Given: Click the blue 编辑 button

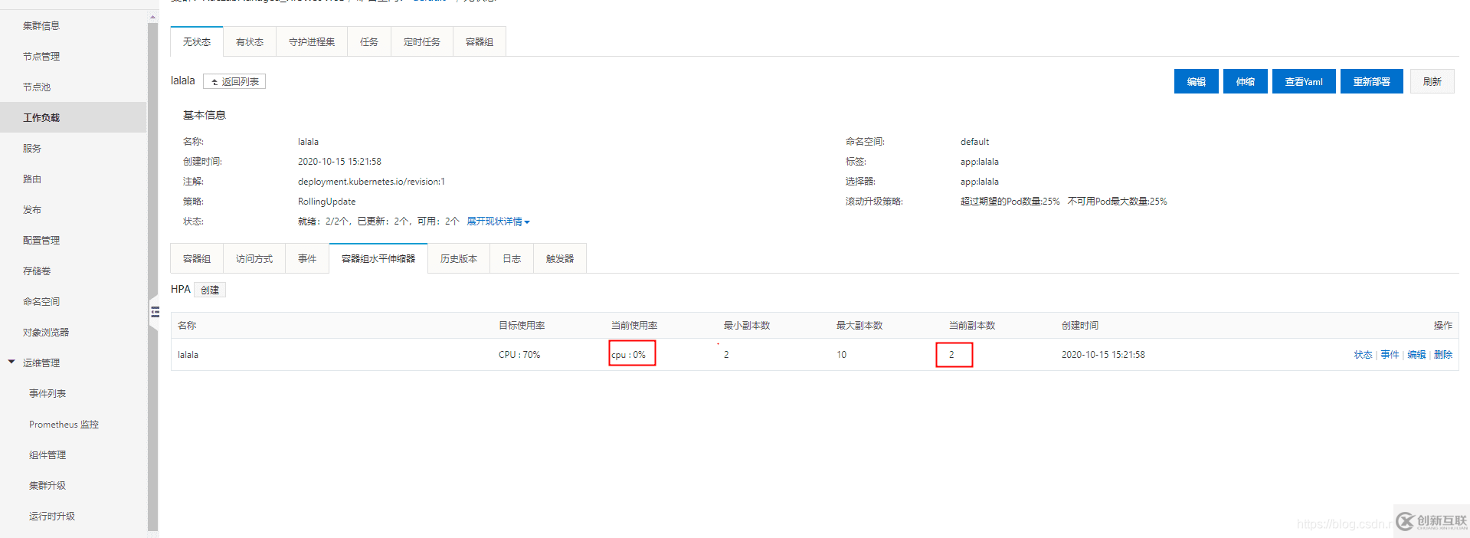Looking at the screenshot, I should coord(1197,81).
